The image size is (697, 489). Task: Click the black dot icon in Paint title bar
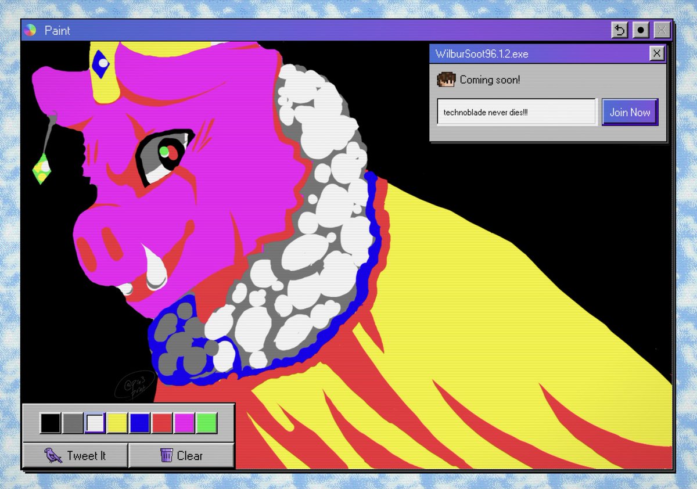(x=641, y=30)
